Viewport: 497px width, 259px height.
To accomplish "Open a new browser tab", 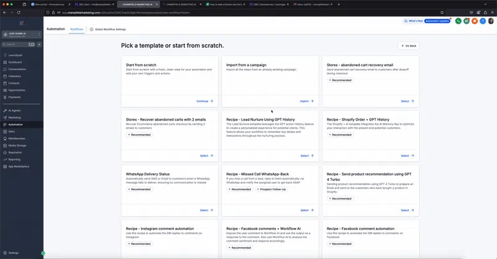I will coord(339,4).
